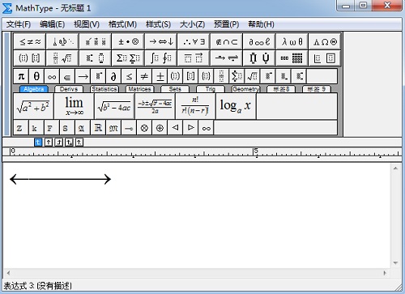Open the lowercase Greek letters palette
405x294 pixels.
click(x=292, y=42)
